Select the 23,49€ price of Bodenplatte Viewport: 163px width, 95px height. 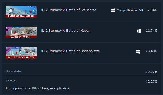[151, 51]
